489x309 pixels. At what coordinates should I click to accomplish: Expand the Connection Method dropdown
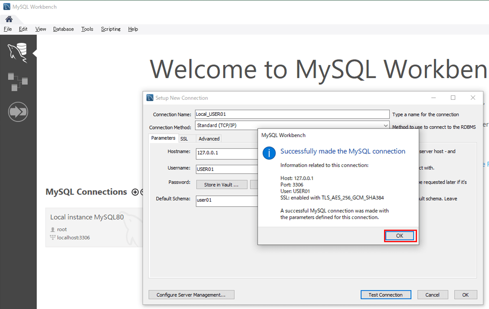pyautogui.click(x=385, y=125)
